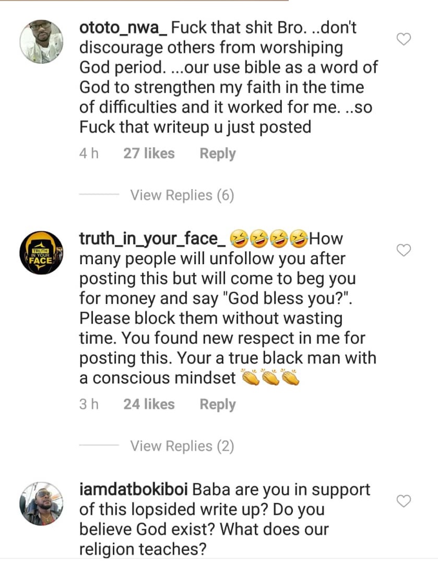The width and height of the screenshot is (438, 564).
Task: Expand View Replies (2)
Action: [182, 446]
